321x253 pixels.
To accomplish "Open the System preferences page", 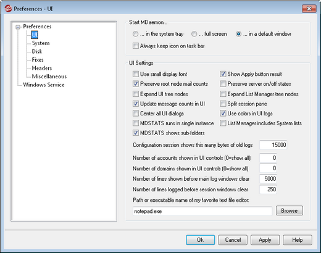I will [x=41, y=43].
